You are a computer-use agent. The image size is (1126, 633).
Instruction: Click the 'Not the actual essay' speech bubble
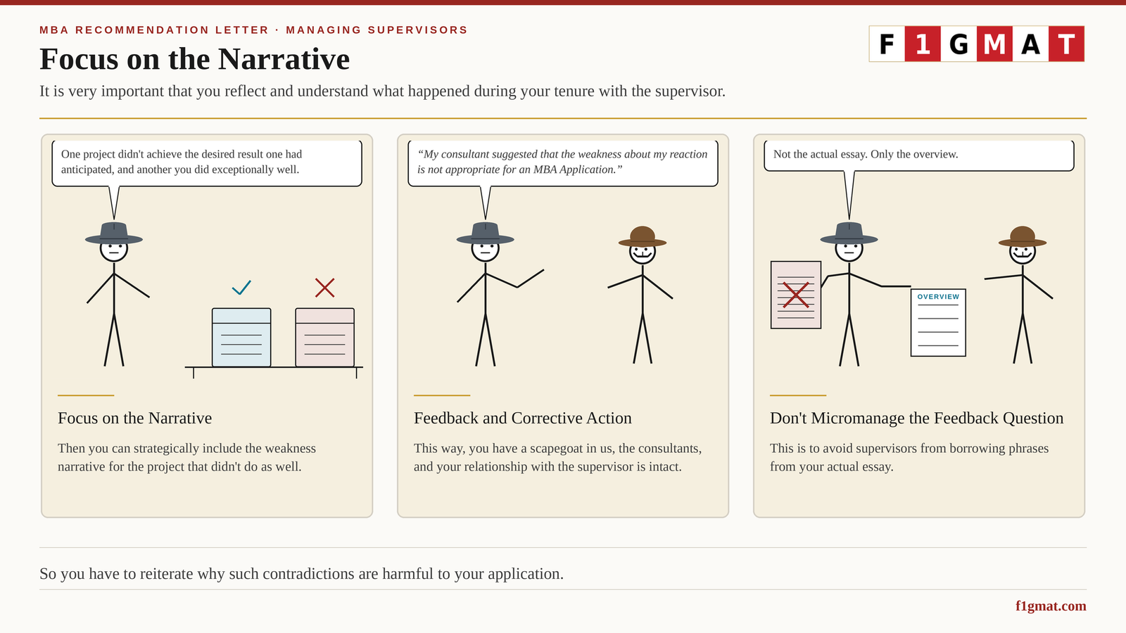tap(919, 155)
